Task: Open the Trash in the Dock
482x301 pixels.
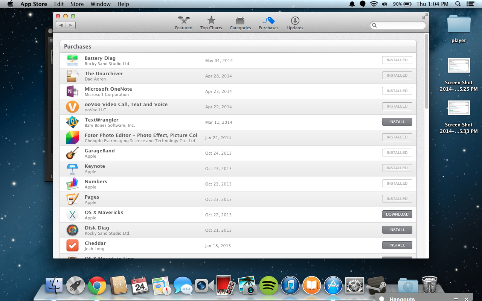Action: tap(429, 285)
